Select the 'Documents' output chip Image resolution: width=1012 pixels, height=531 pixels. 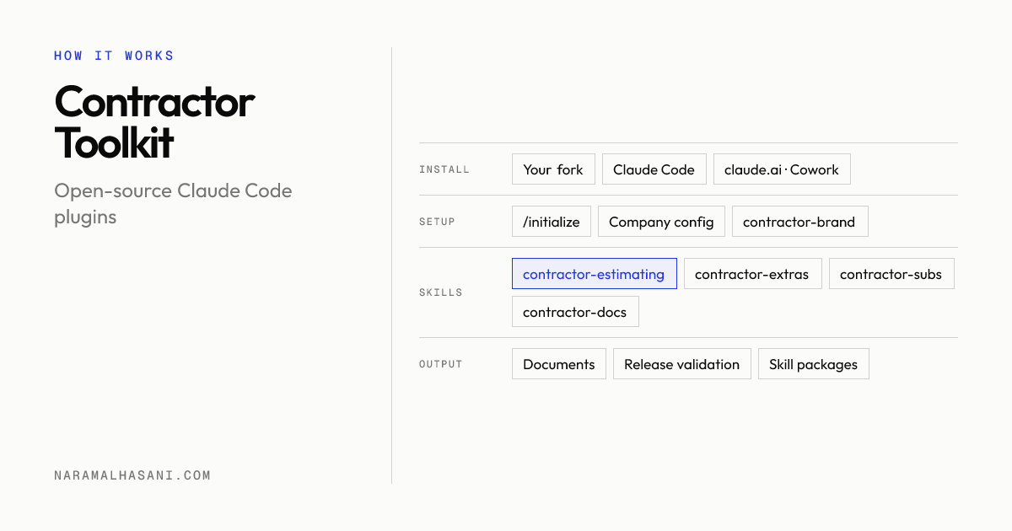pos(559,364)
